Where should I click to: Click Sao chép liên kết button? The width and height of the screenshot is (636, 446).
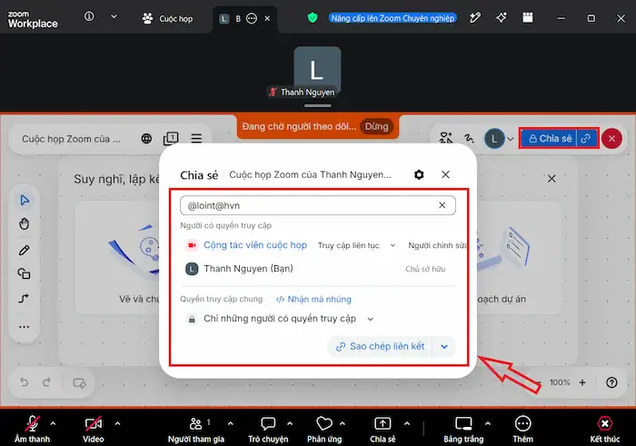tap(380, 347)
